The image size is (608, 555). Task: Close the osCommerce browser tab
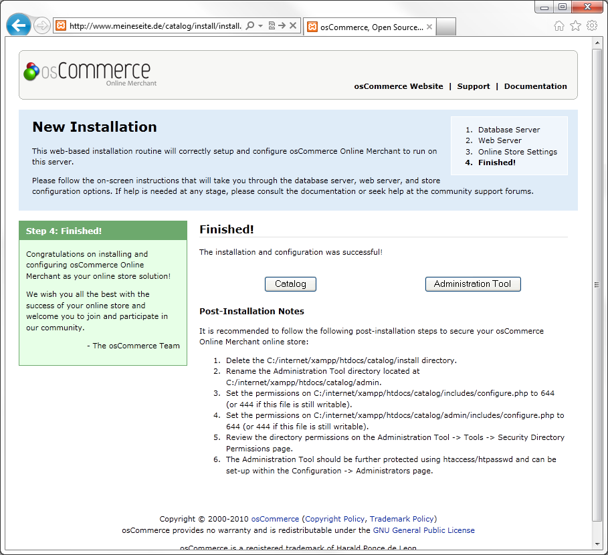click(429, 27)
